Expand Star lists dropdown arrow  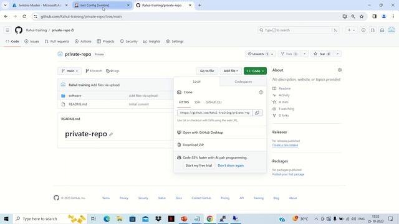338,54
